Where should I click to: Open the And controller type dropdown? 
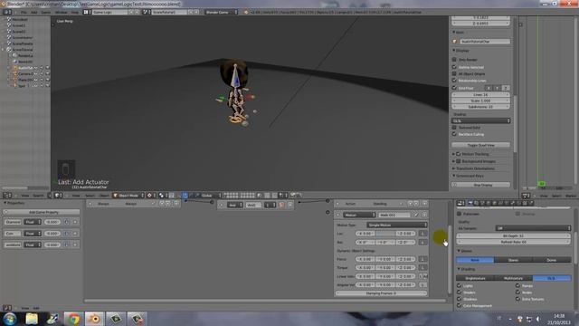[235, 205]
